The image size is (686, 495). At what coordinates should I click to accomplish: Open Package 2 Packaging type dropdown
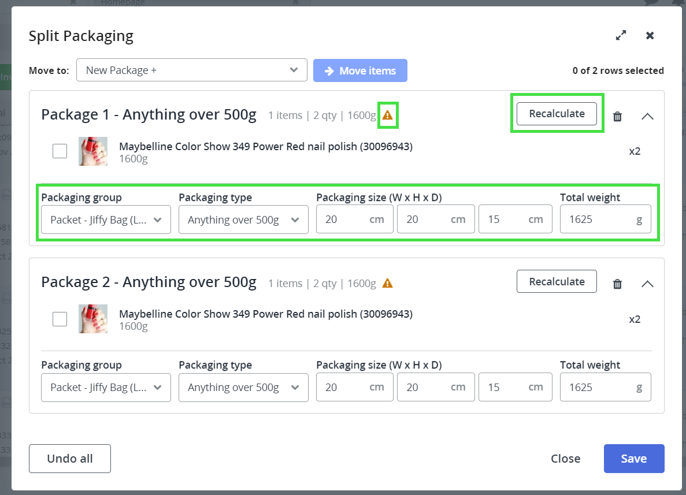click(x=243, y=387)
